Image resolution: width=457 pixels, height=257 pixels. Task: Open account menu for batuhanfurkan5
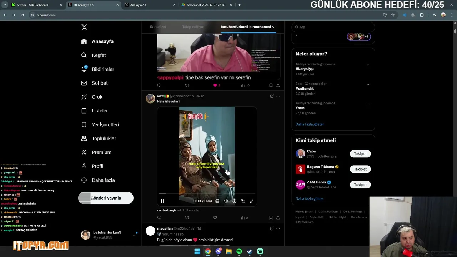pos(109,235)
